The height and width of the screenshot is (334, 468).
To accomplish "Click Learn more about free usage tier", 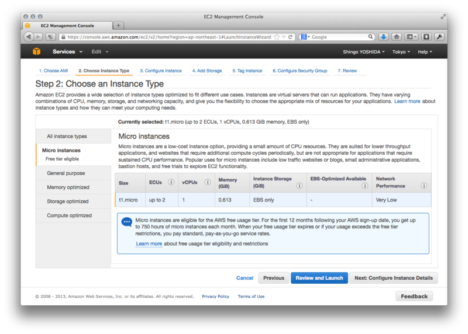I will [149, 243].
